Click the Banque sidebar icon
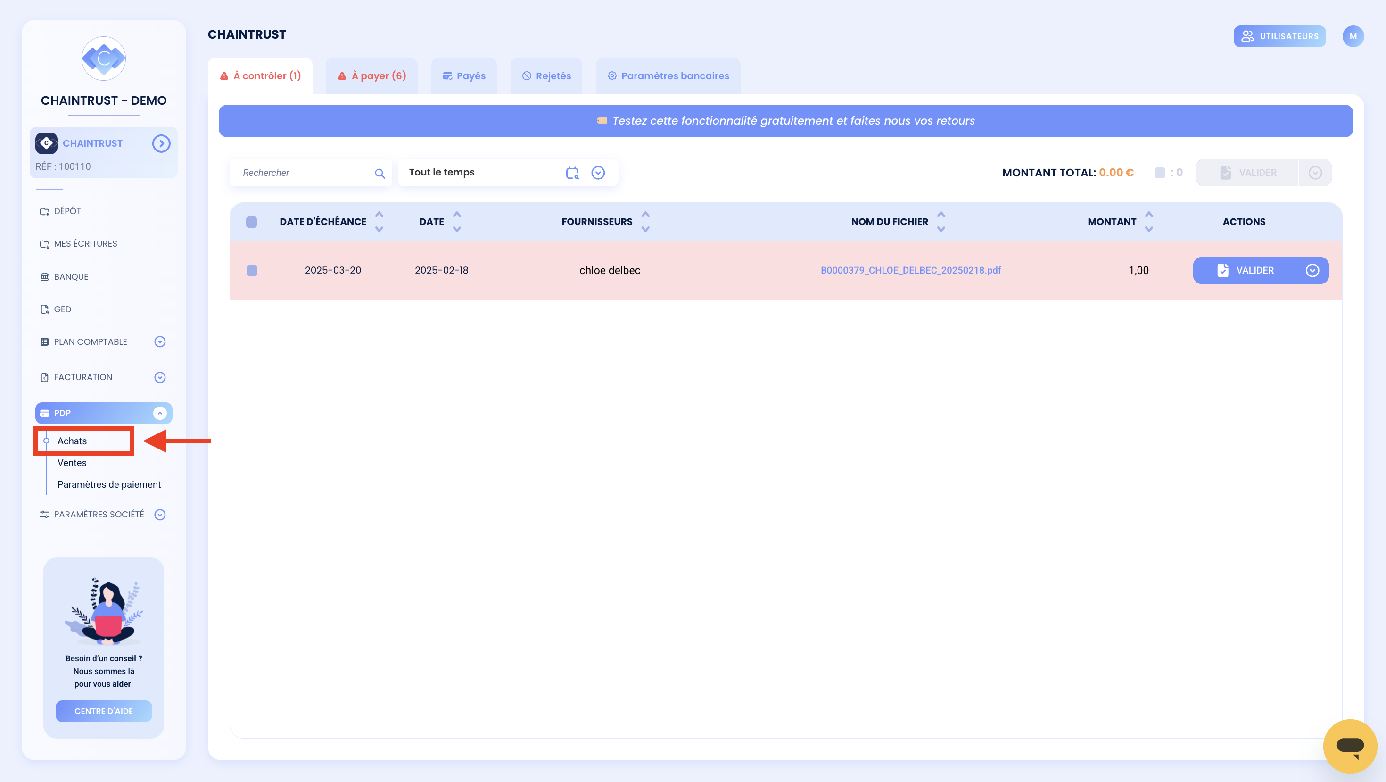This screenshot has height=782, width=1386. pyautogui.click(x=45, y=277)
